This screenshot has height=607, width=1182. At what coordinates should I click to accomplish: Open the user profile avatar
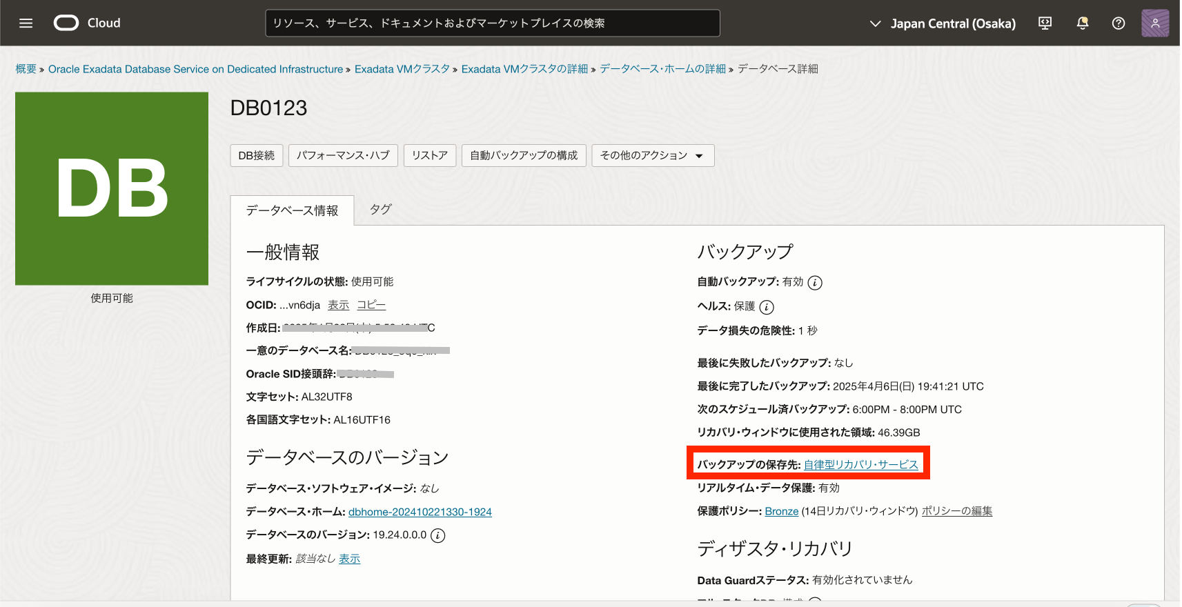point(1154,23)
